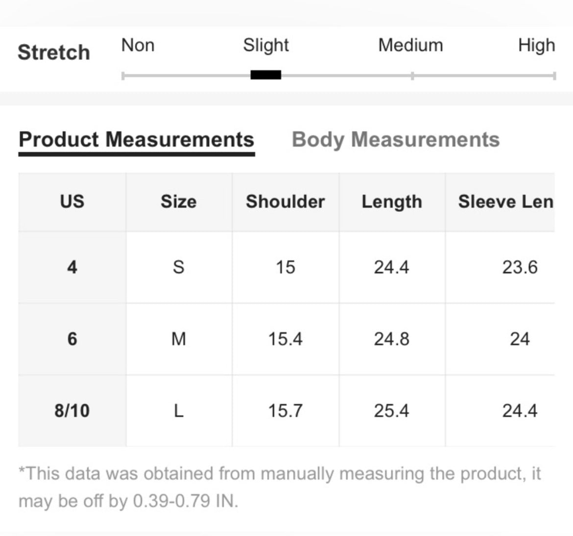Select the Product Measurements tab
The width and height of the screenshot is (573, 536).
pos(136,140)
